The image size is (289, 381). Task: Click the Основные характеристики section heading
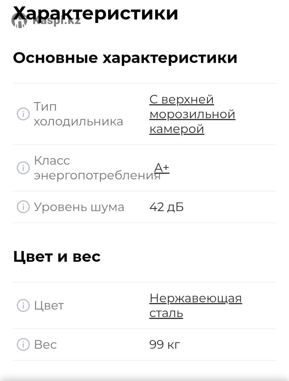125,58
